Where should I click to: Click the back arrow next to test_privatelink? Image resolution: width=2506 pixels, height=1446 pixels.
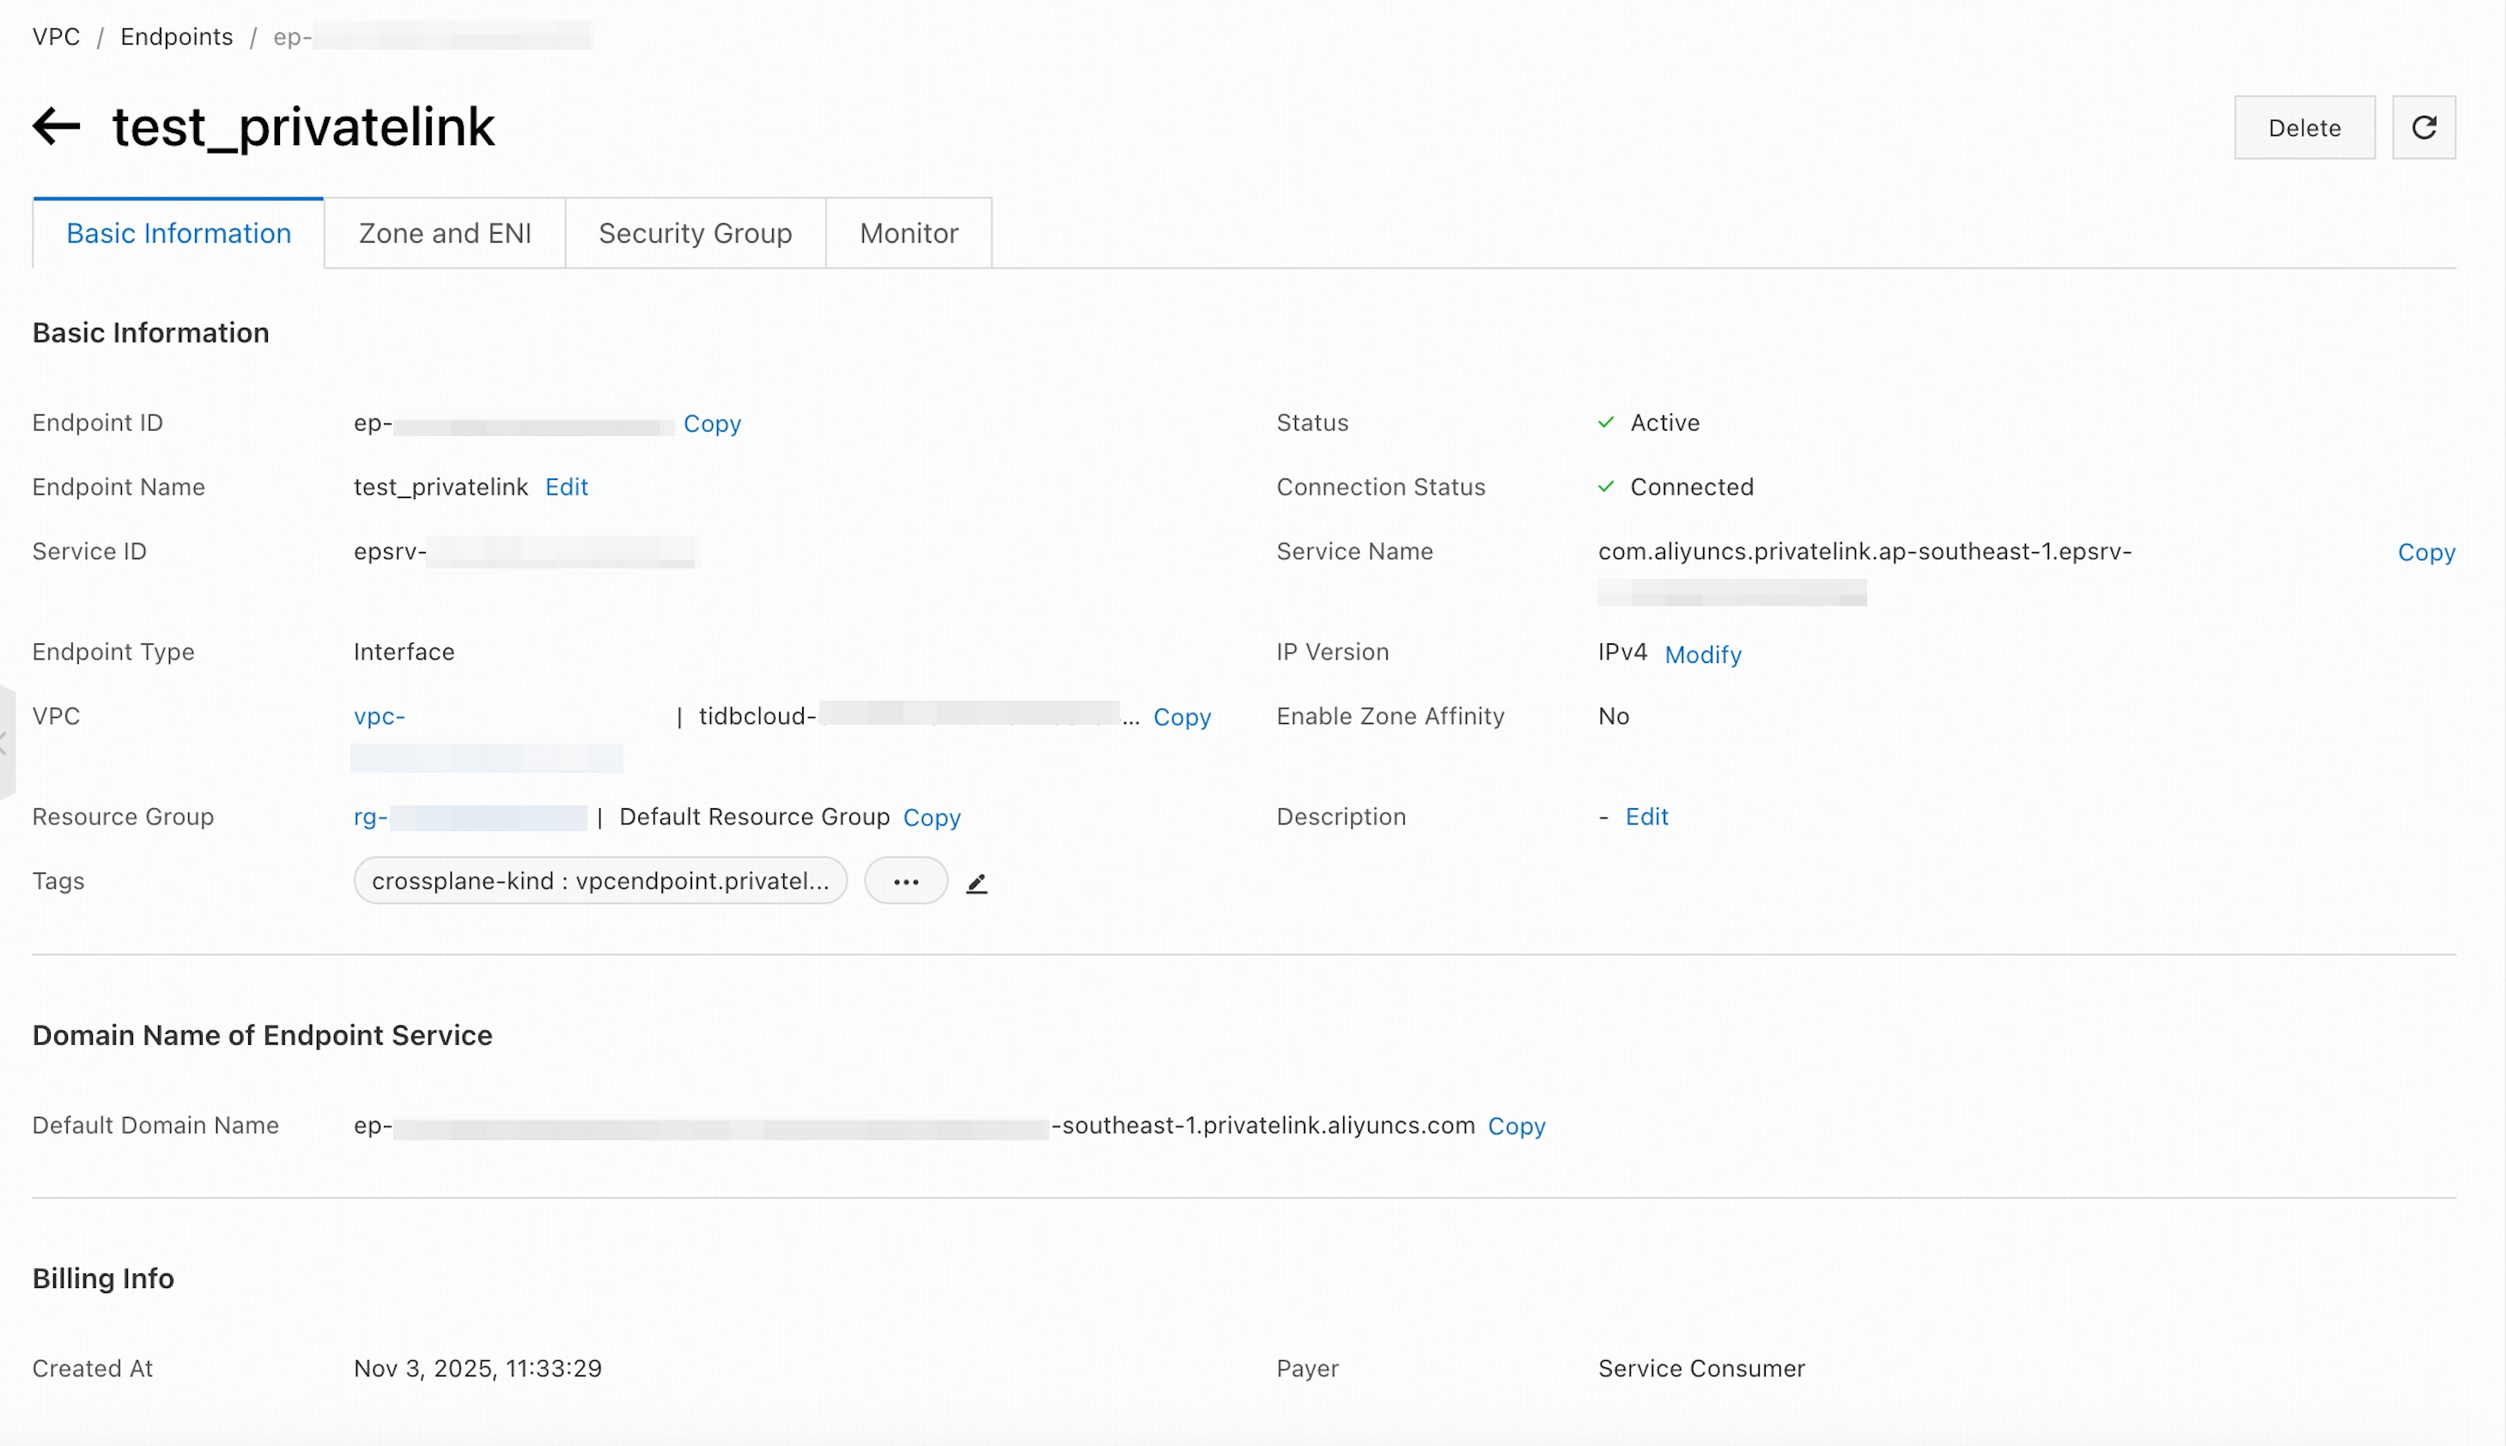point(56,126)
